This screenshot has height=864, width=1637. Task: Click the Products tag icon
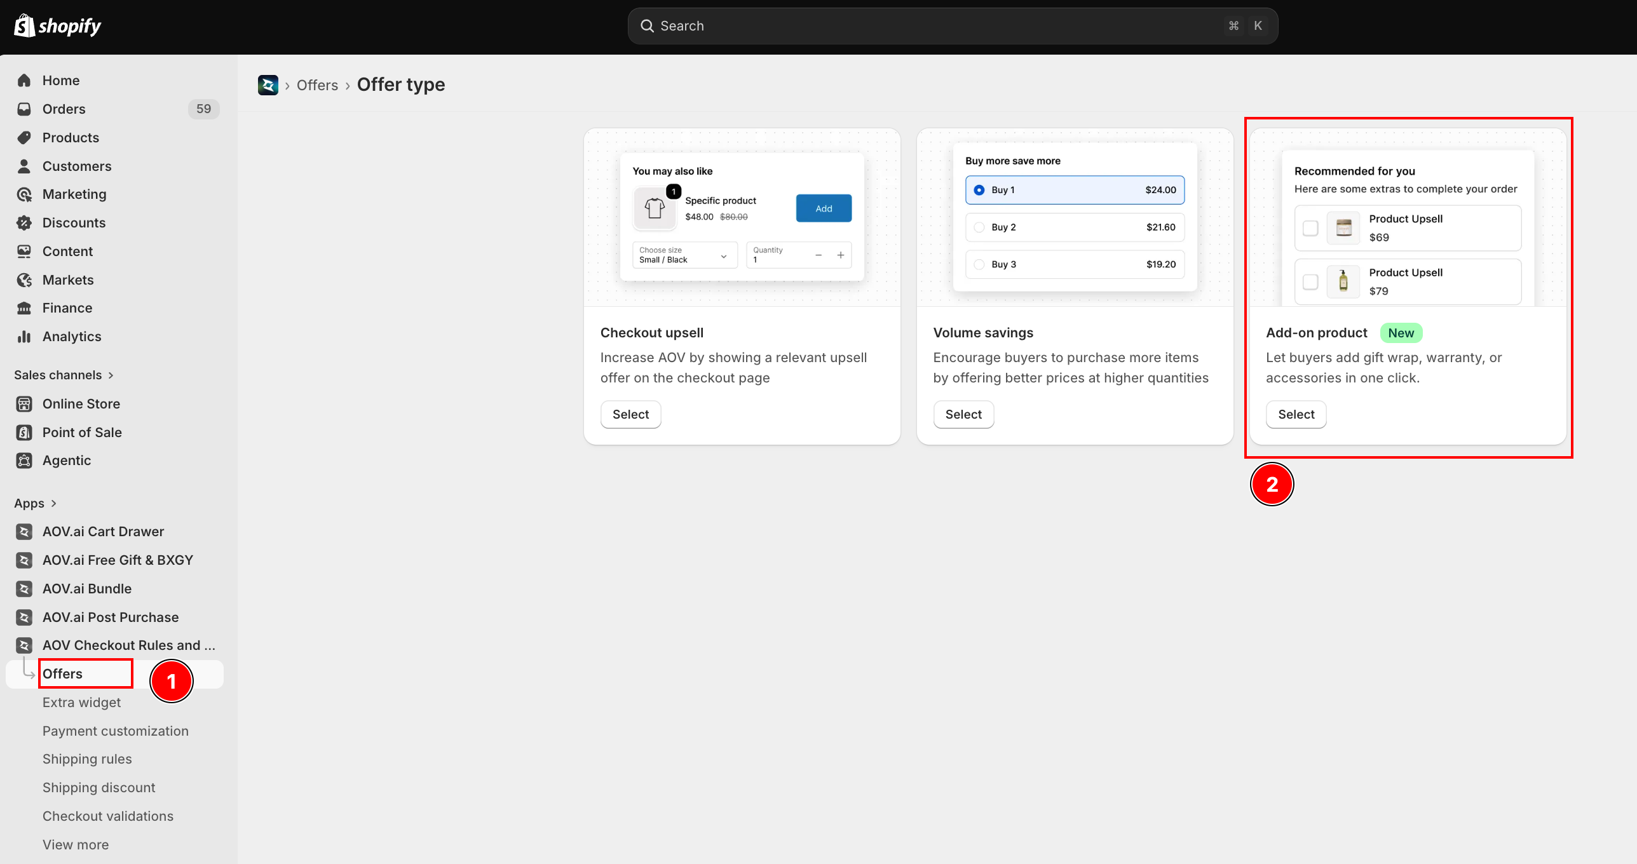(24, 137)
